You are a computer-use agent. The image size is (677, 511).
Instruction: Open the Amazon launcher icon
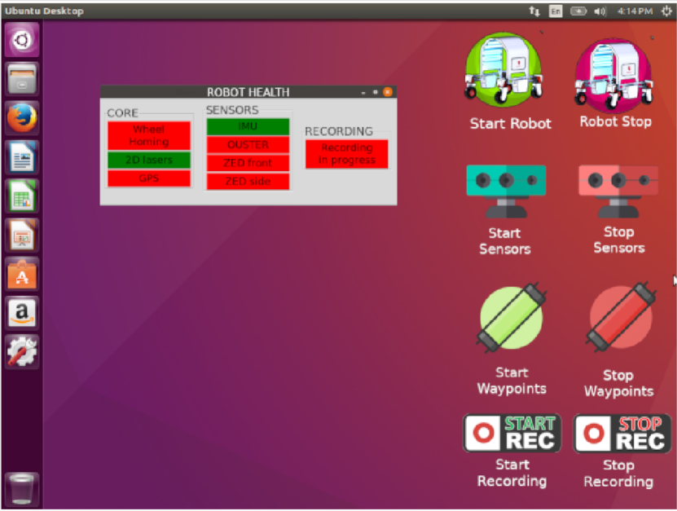click(22, 313)
